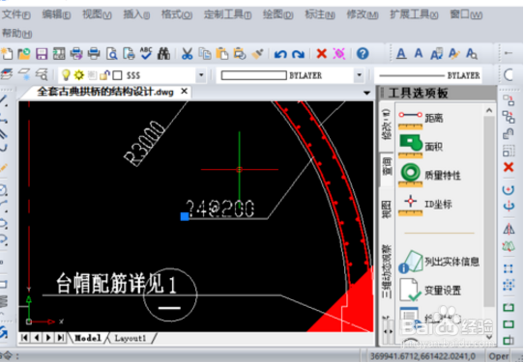The height and width of the screenshot is (362, 524).
Task: Click the blue grip square on the leader
Action: [x=185, y=216]
